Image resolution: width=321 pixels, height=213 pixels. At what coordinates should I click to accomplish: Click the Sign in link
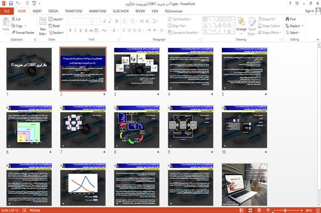(x=309, y=11)
